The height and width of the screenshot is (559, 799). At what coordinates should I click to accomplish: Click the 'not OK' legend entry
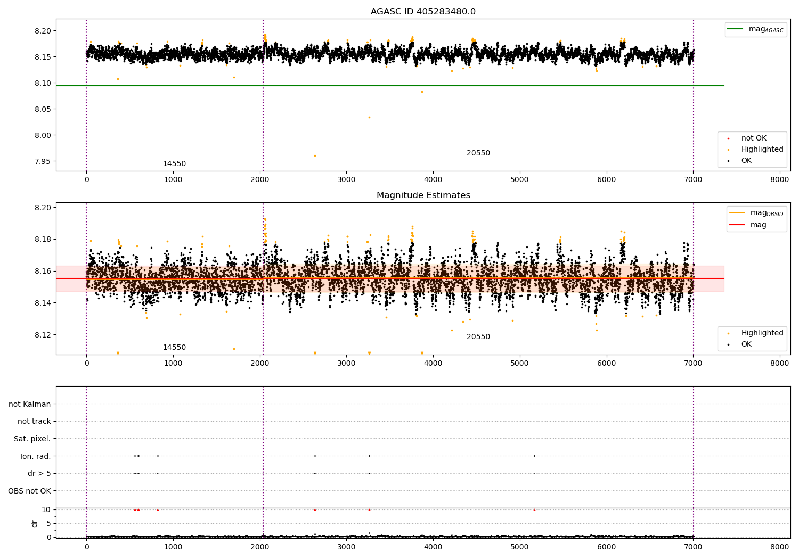[754, 138]
